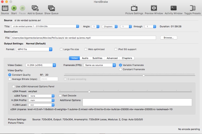
Task: Click the Browse... button
Action: (x=169, y=38)
